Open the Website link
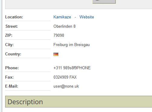The width and height of the screenshot is (152, 112). point(87,17)
